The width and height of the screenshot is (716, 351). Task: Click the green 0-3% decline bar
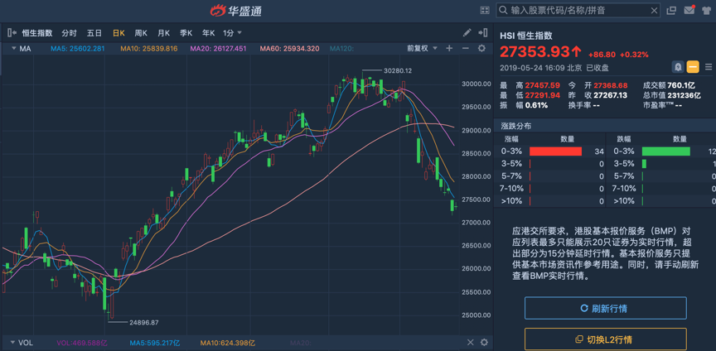coord(665,151)
